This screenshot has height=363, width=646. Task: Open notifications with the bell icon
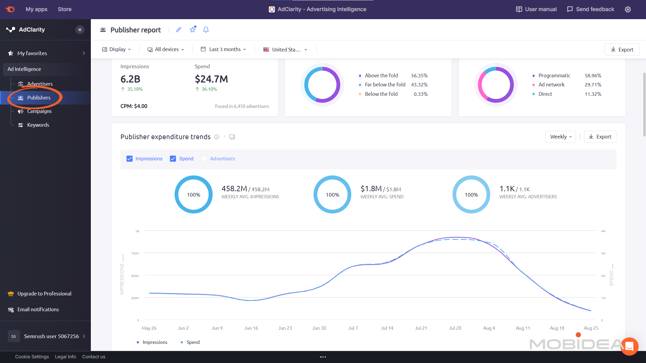(x=206, y=30)
